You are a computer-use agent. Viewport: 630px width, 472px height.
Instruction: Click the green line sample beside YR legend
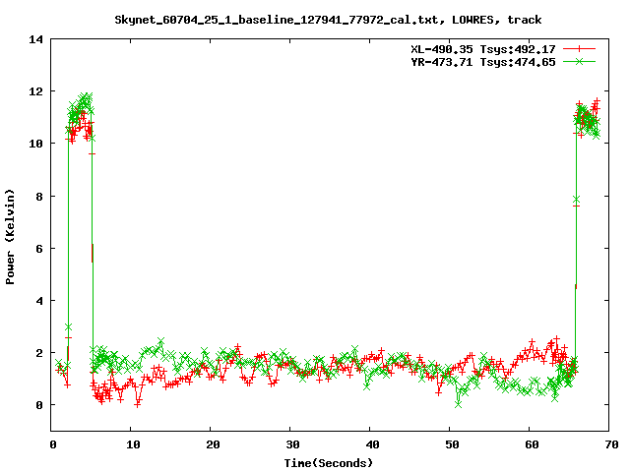click(x=579, y=61)
